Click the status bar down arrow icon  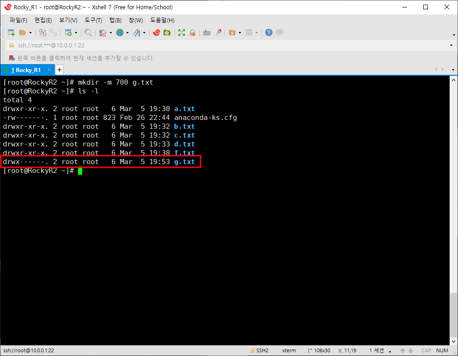coord(411,350)
